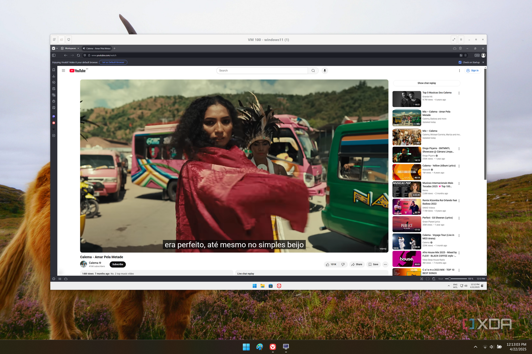Viewport: 532px width, 354px height.
Task: Open the Bookmarks panel in the sidebar
Action: [54, 70]
